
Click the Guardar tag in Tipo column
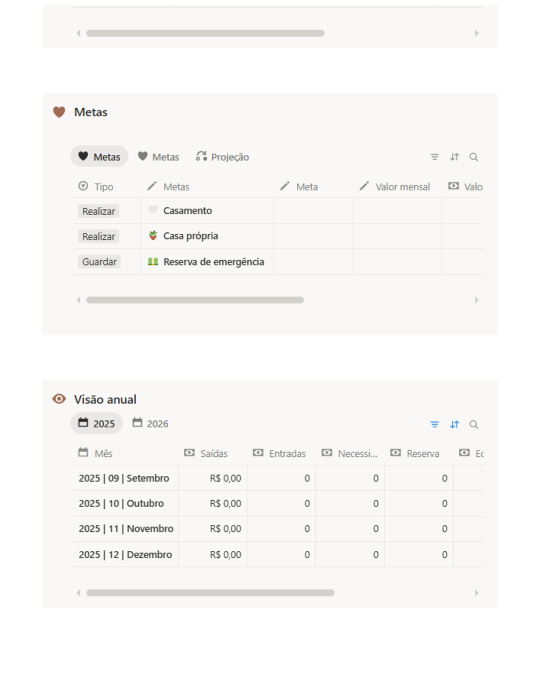(x=99, y=261)
